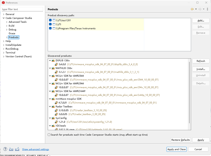Open Show advanced settings link

pos(36,149)
